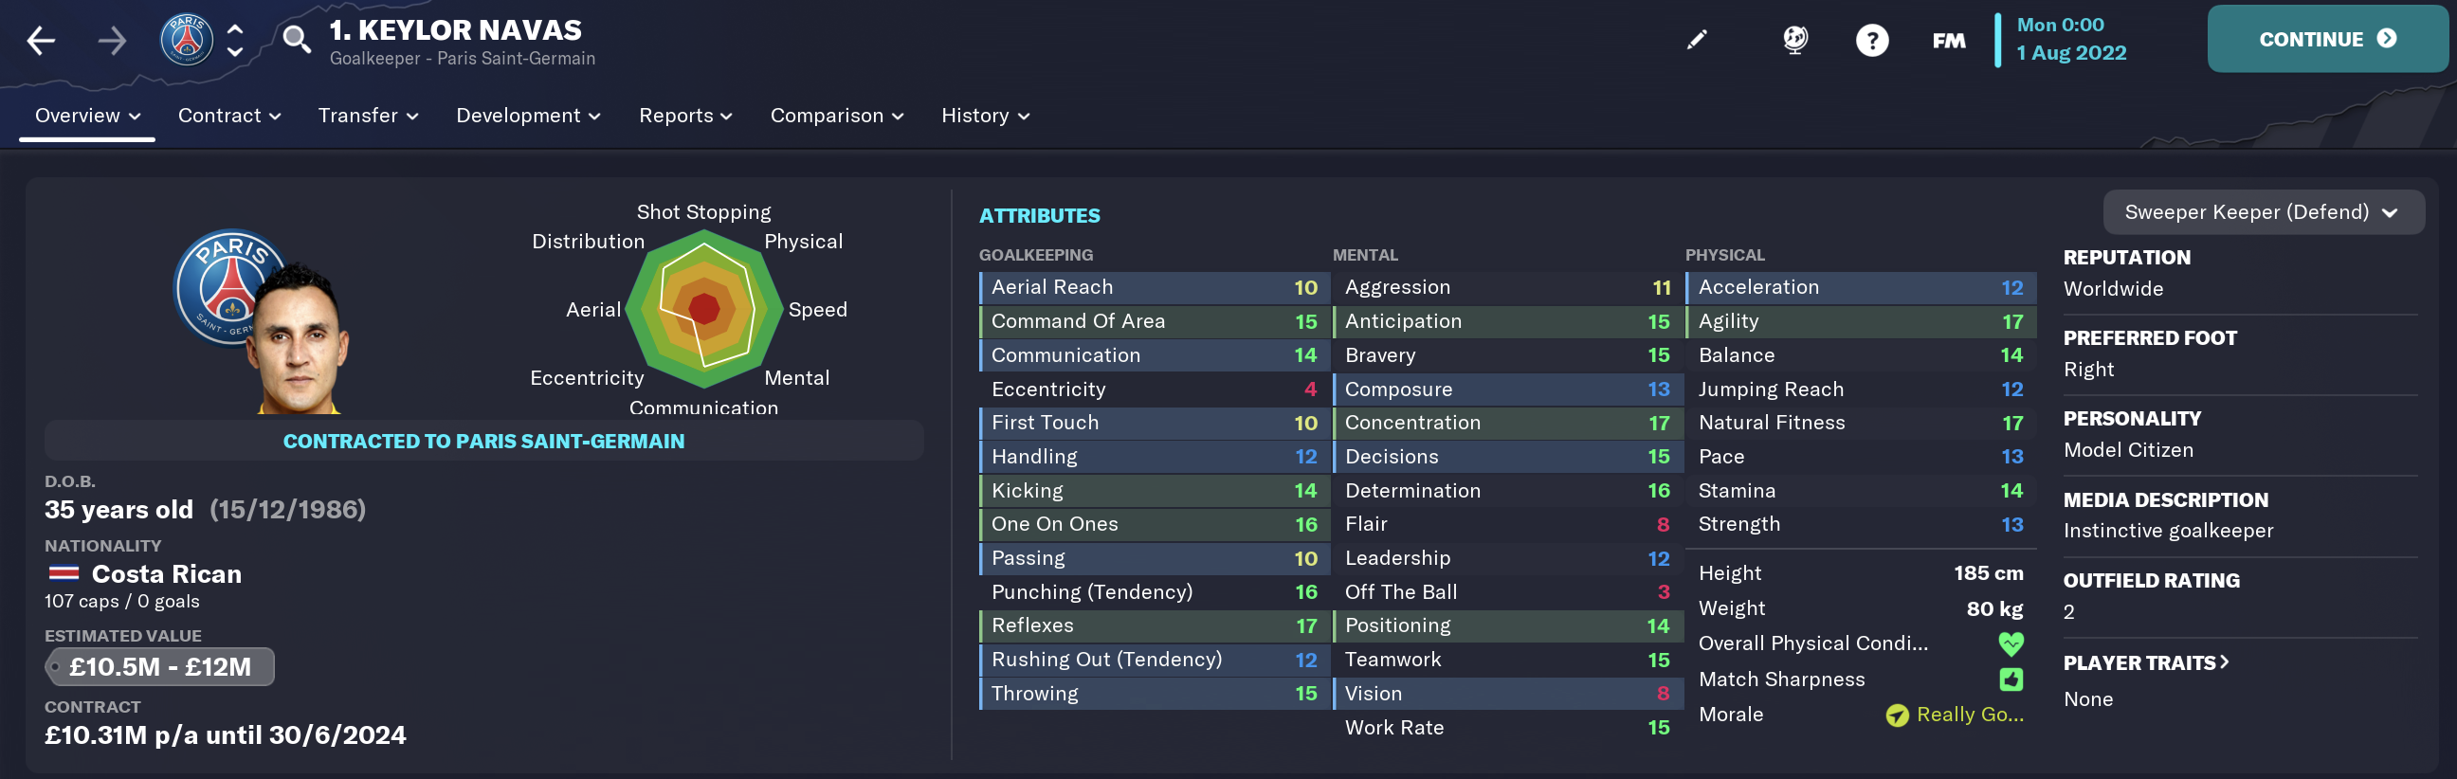This screenshot has height=779, width=2457.
Task: Open the search magnifier icon
Action: pyautogui.click(x=297, y=40)
